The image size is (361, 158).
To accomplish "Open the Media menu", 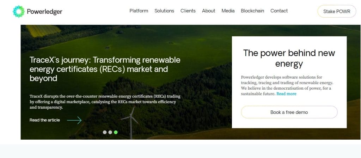I will tap(228, 11).
